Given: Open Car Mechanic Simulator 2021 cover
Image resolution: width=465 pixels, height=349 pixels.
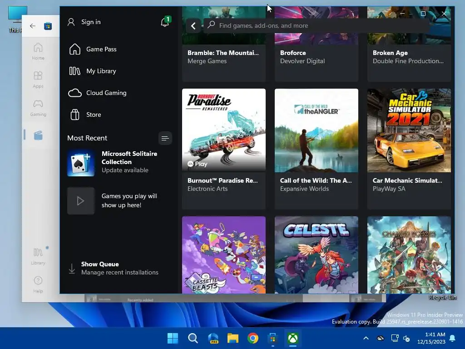Looking at the screenshot, I should [409, 130].
